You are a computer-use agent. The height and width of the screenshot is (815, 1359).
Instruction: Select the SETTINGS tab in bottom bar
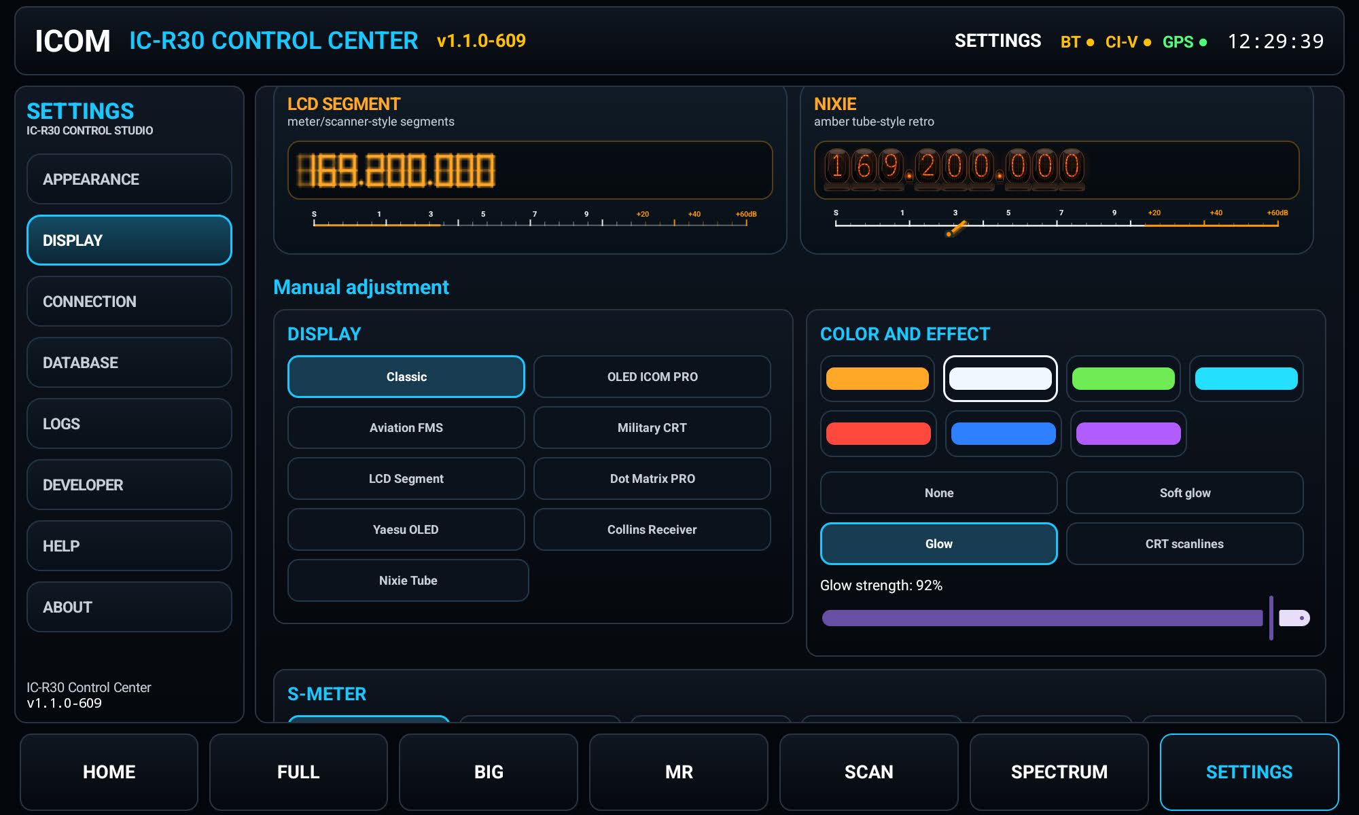click(1250, 772)
